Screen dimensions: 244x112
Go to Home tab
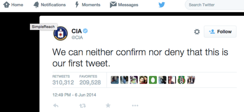pyautogui.click(x=13, y=5)
